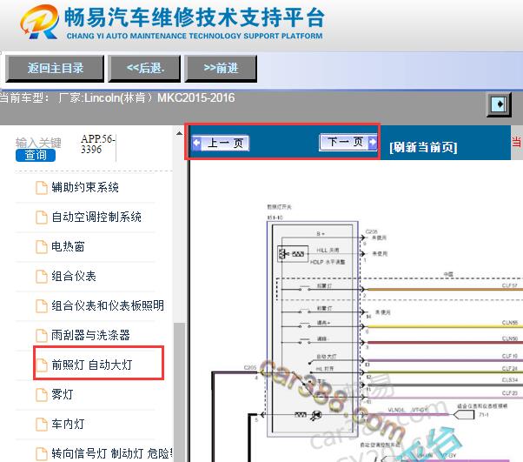Open the 组合仪表 entry
The width and height of the screenshot is (523, 462).
click(x=74, y=277)
